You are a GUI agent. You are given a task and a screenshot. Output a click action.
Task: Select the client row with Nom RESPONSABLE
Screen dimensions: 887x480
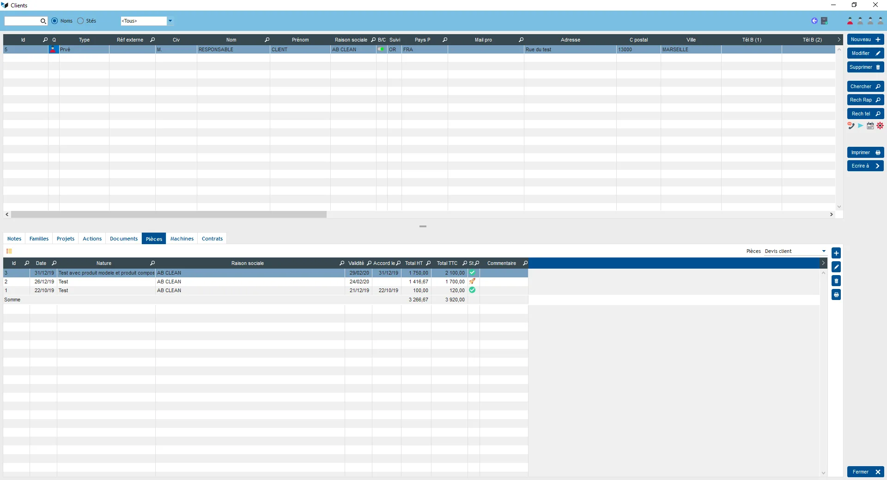pos(419,49)
